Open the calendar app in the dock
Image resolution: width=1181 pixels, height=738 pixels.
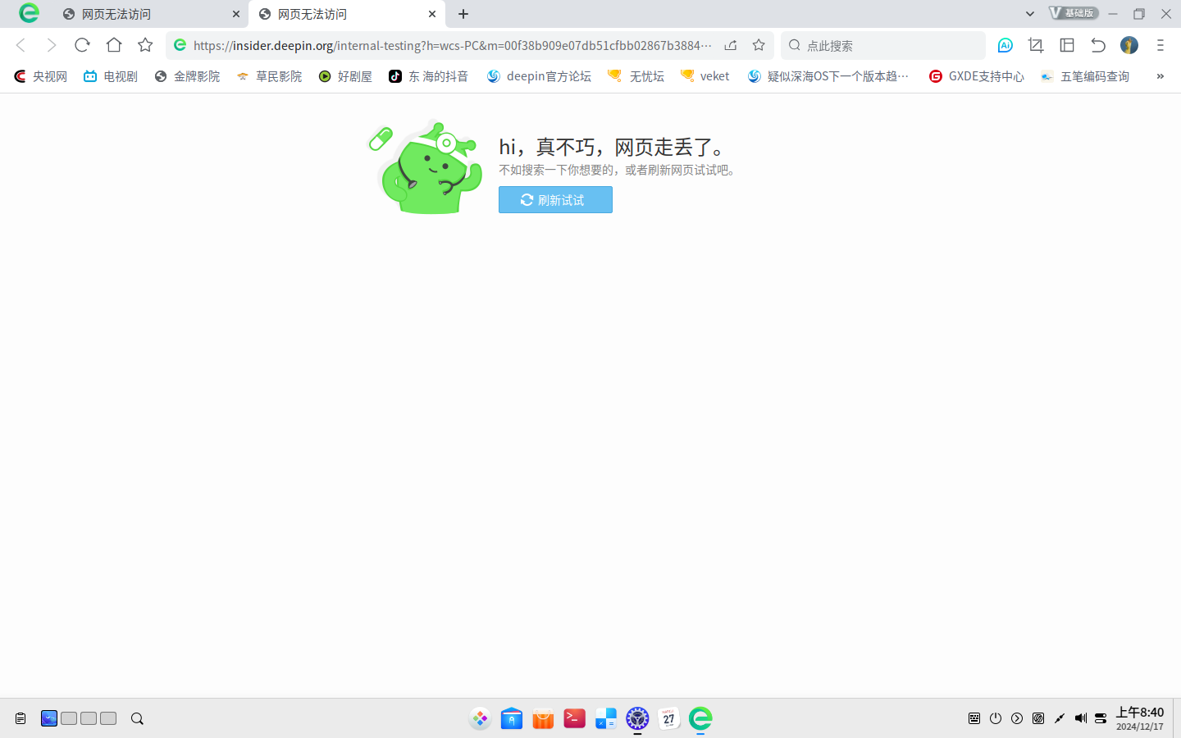click(668, 718)
